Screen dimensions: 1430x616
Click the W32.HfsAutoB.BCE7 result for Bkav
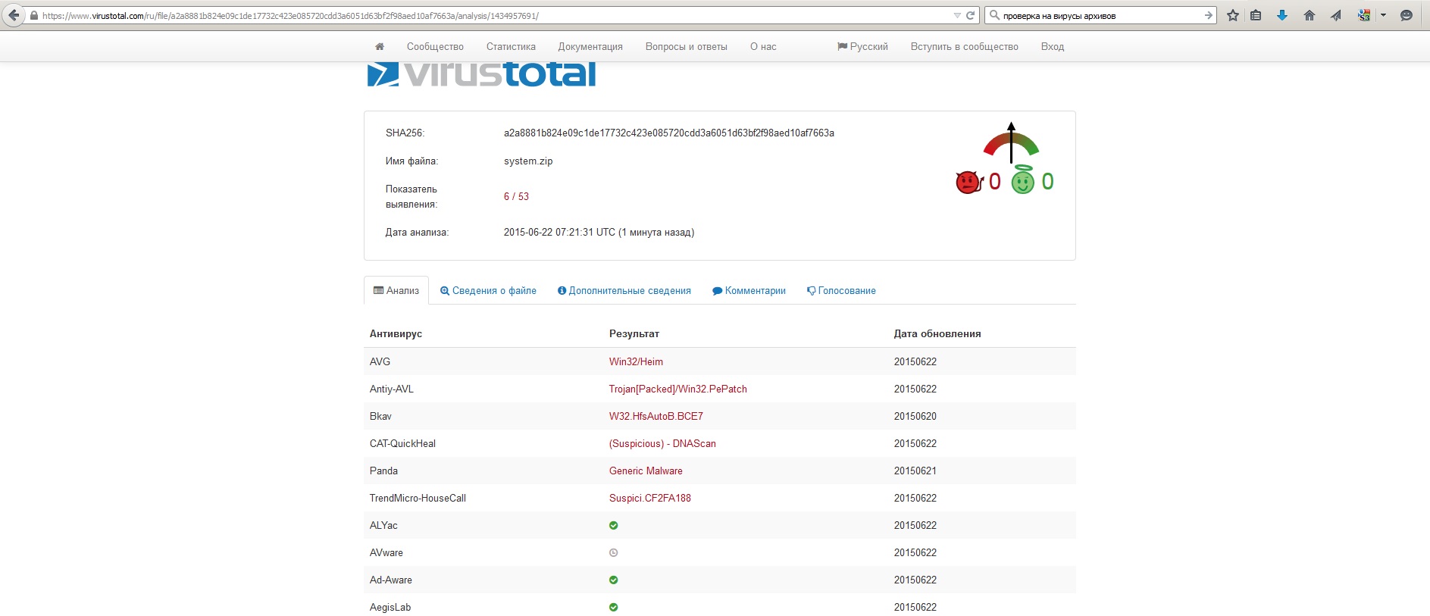point(656,416)
